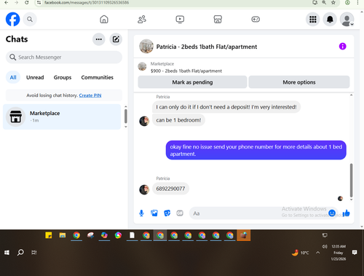Click the $900 listing thumbnail under Marketplace
Viewport: 364px width, 276px height.
tap(142, 66)
